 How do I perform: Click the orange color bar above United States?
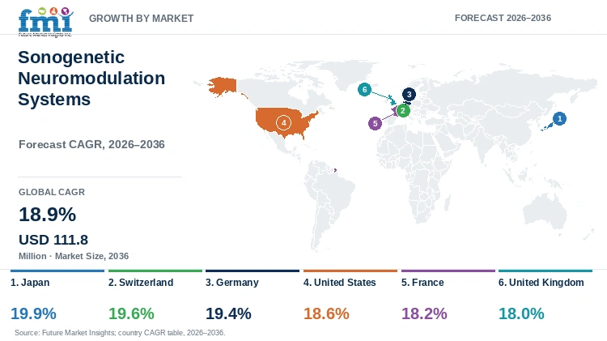coord(350,271)
